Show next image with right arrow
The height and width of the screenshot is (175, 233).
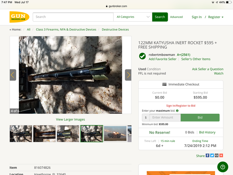pos(128,75)
